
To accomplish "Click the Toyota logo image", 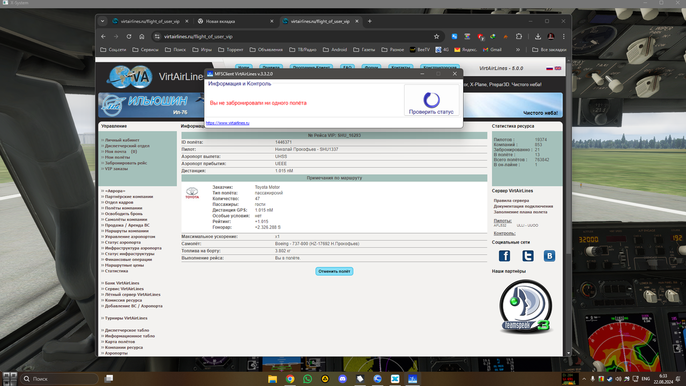I will pyautogui.click(x=192, y=194).
